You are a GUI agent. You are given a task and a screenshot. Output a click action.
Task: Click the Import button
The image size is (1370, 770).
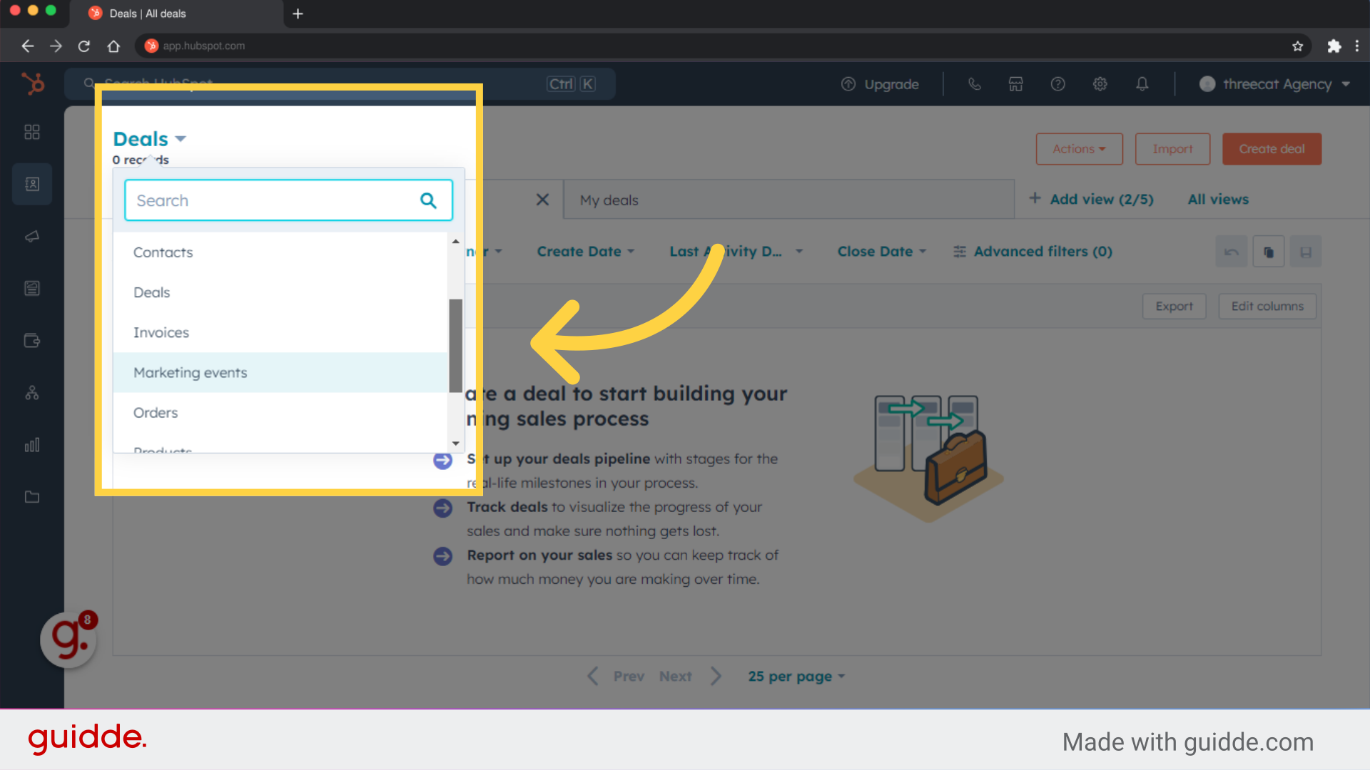tap(1172, 149)
